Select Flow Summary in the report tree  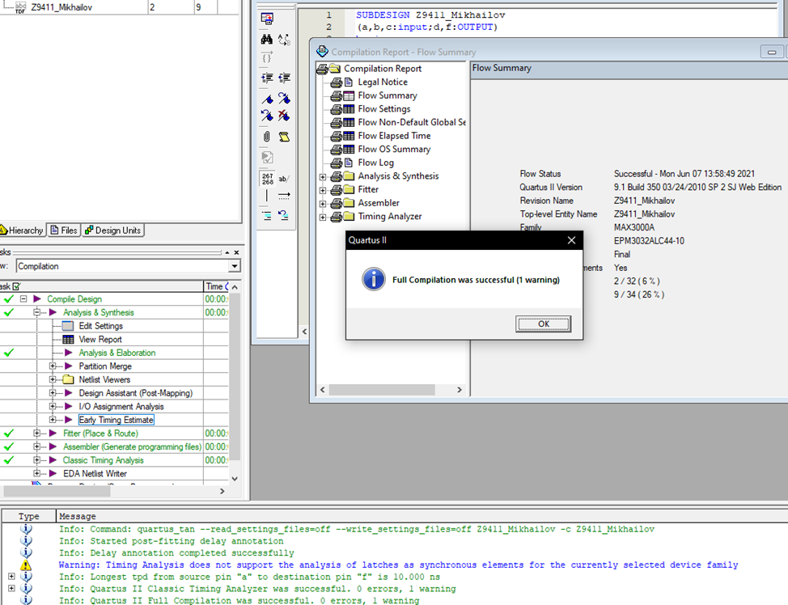[388, 95]
